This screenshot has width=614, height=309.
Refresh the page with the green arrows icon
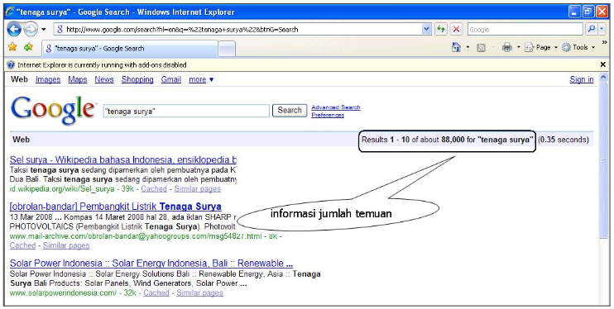[x=441, y=30]
